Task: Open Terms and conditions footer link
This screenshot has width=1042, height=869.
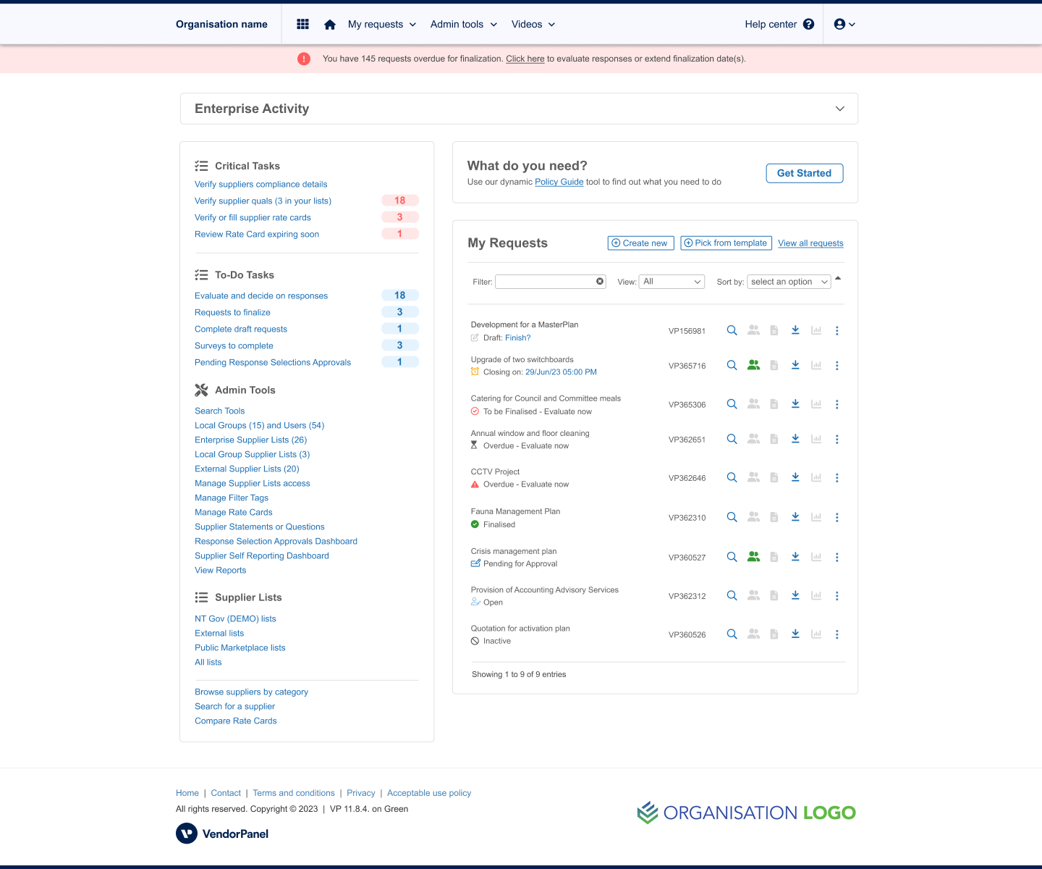Action: (x=294, y=793)
